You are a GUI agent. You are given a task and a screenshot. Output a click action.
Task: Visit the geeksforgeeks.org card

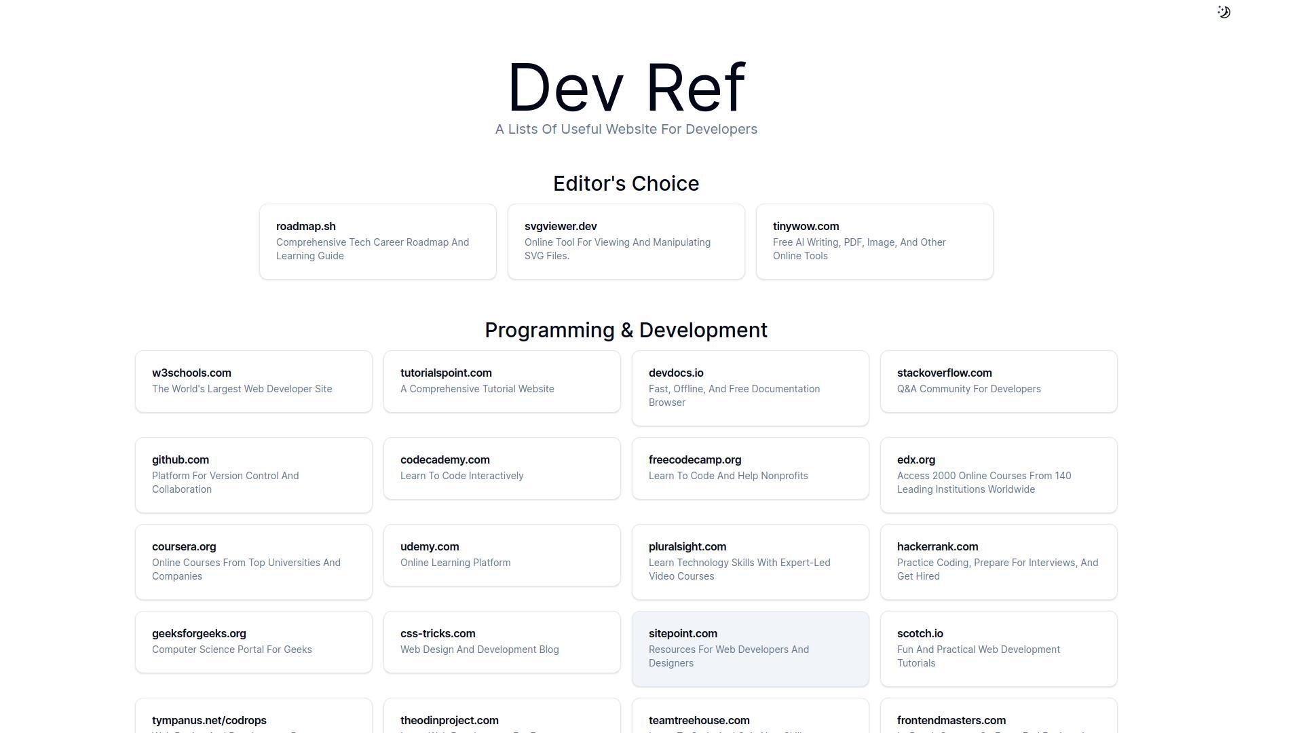(x=253, y=642)
